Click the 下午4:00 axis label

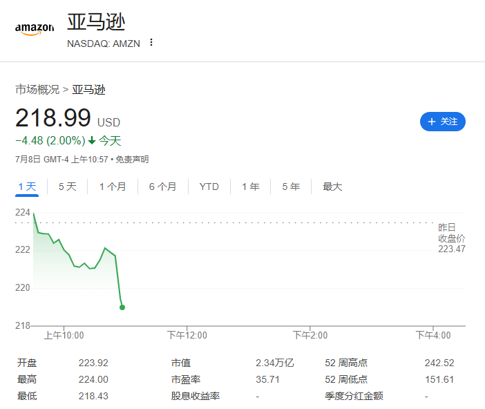click(x=433, y=335)
